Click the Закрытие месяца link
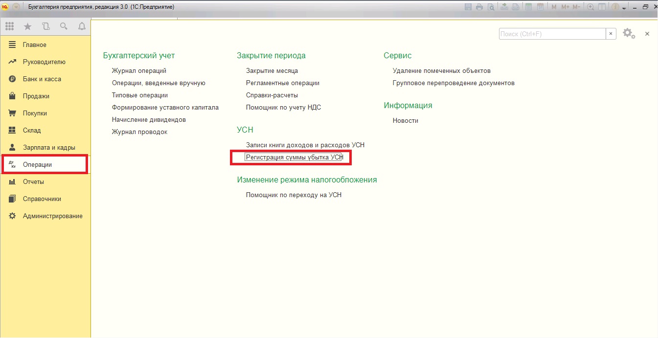 coord(272,71)
